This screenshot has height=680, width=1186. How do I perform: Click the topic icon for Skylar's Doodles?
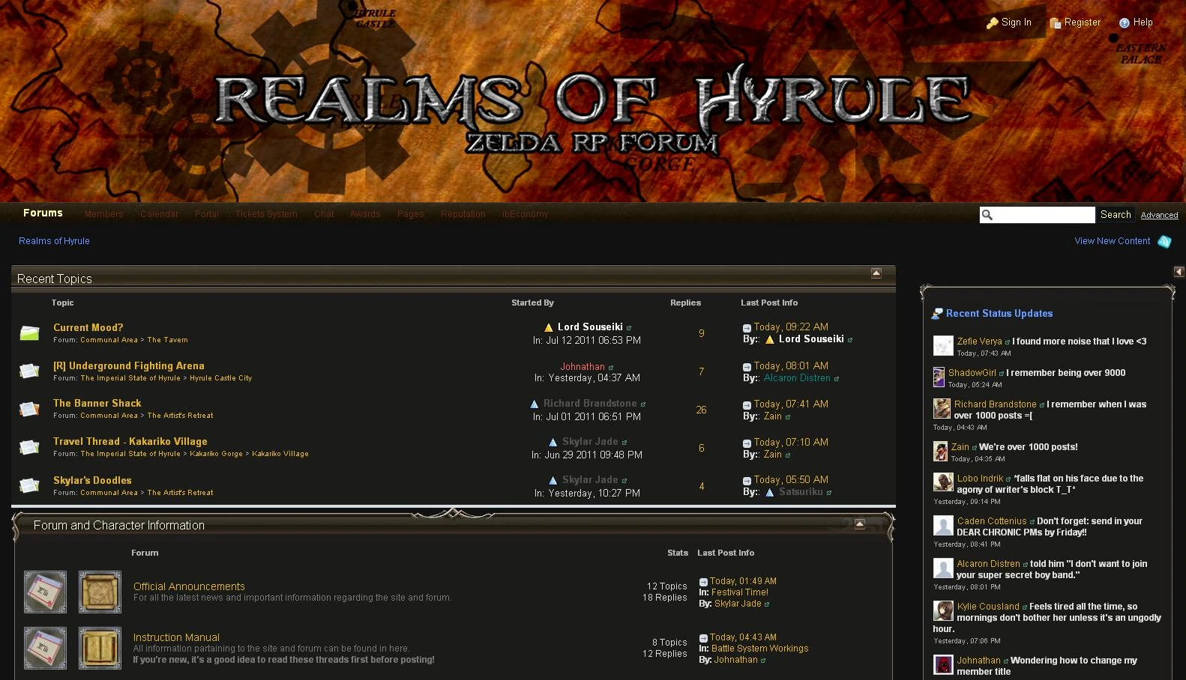click(x=29, y=485)
